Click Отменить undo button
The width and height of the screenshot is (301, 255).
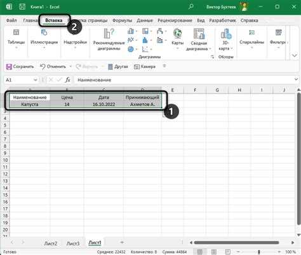tap(53, 67)
